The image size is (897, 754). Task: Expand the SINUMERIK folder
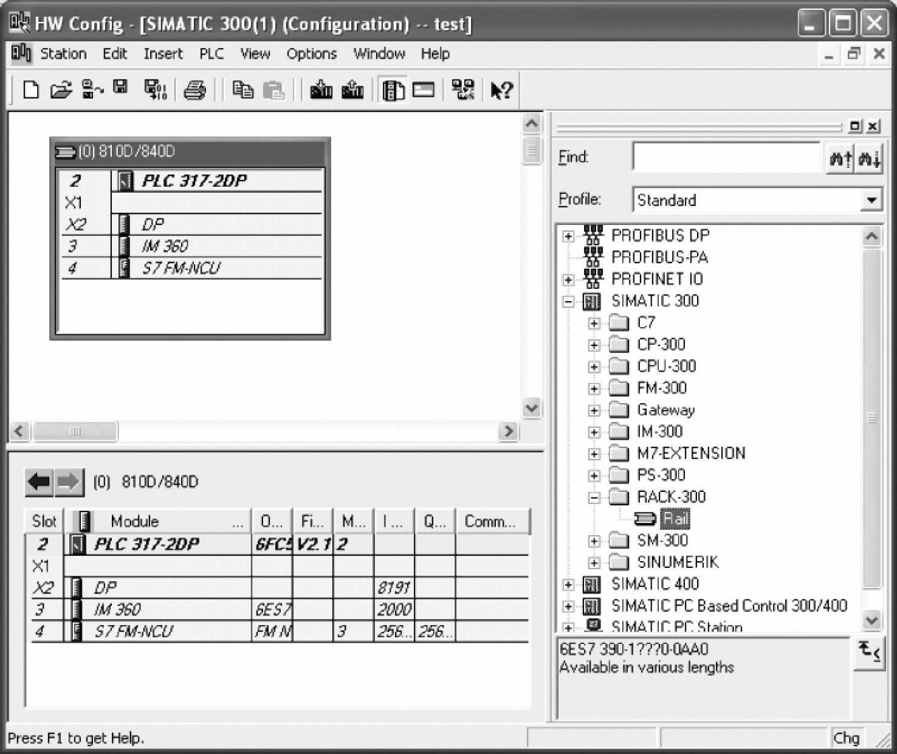pyautogui.click(x=594, y=563)
